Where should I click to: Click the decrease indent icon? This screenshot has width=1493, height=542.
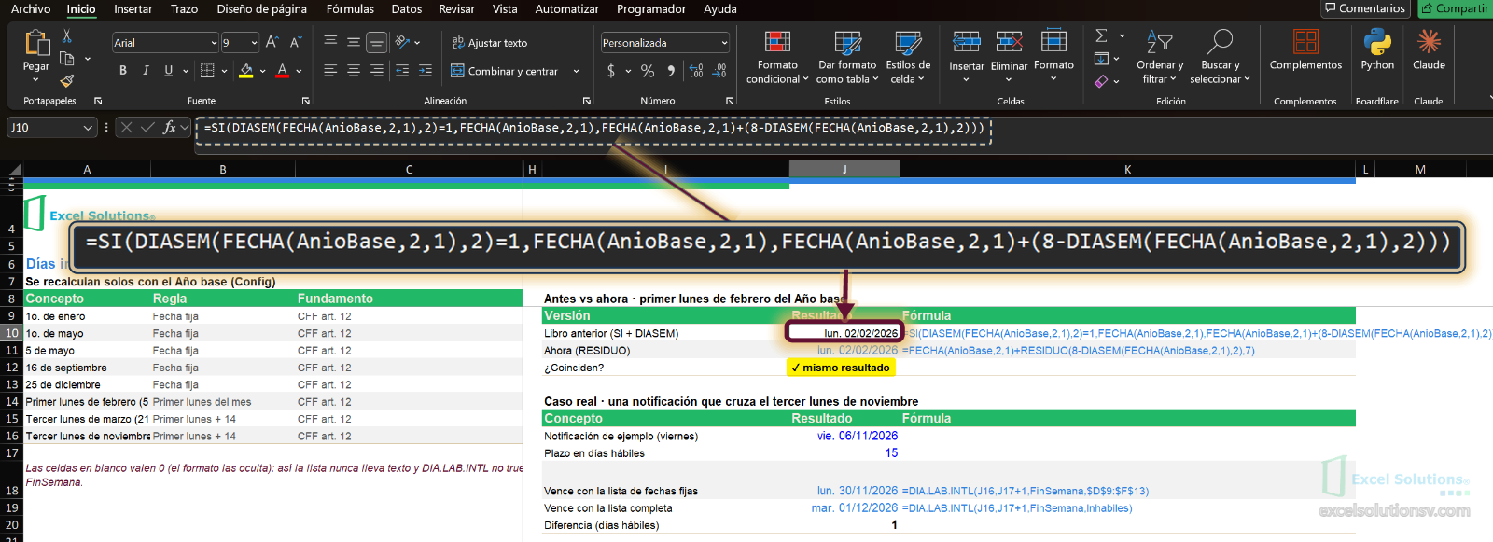tap(402, 71)
